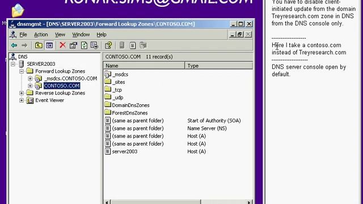Click the horizontal scrollbar thumb
Viewport: 363px width, 204px height.
pos(155,202)
